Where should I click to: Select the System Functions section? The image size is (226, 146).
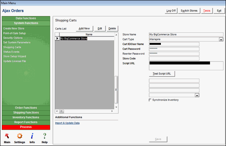(26, 23)
